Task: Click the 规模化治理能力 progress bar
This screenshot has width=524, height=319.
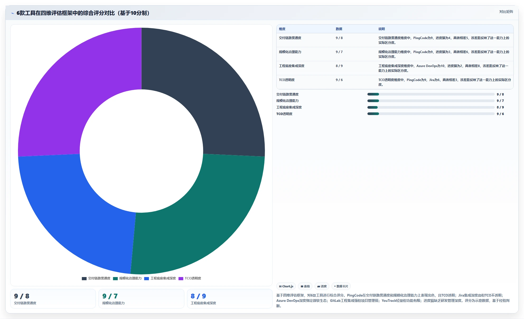Action: click(431, 101)
